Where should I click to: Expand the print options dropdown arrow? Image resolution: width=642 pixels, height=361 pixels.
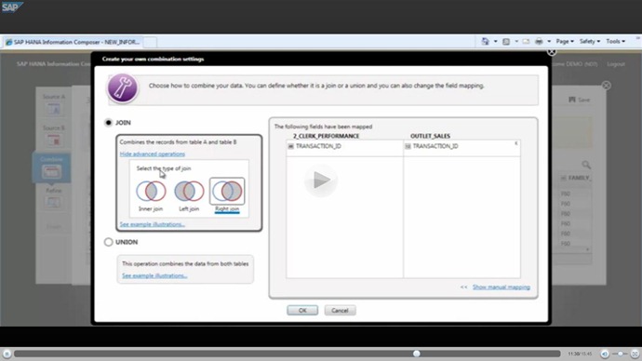pos(549,41)
